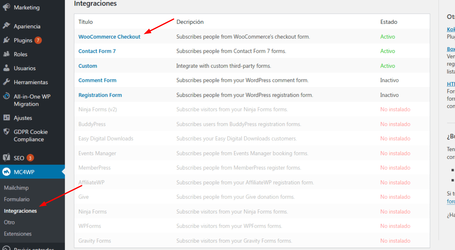
Task: Open the Mailchimp submenu page
Action: [16, 188]
